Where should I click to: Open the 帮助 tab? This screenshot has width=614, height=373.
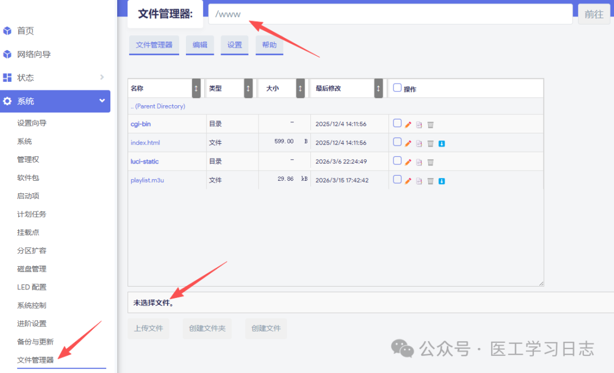[269, 44]
